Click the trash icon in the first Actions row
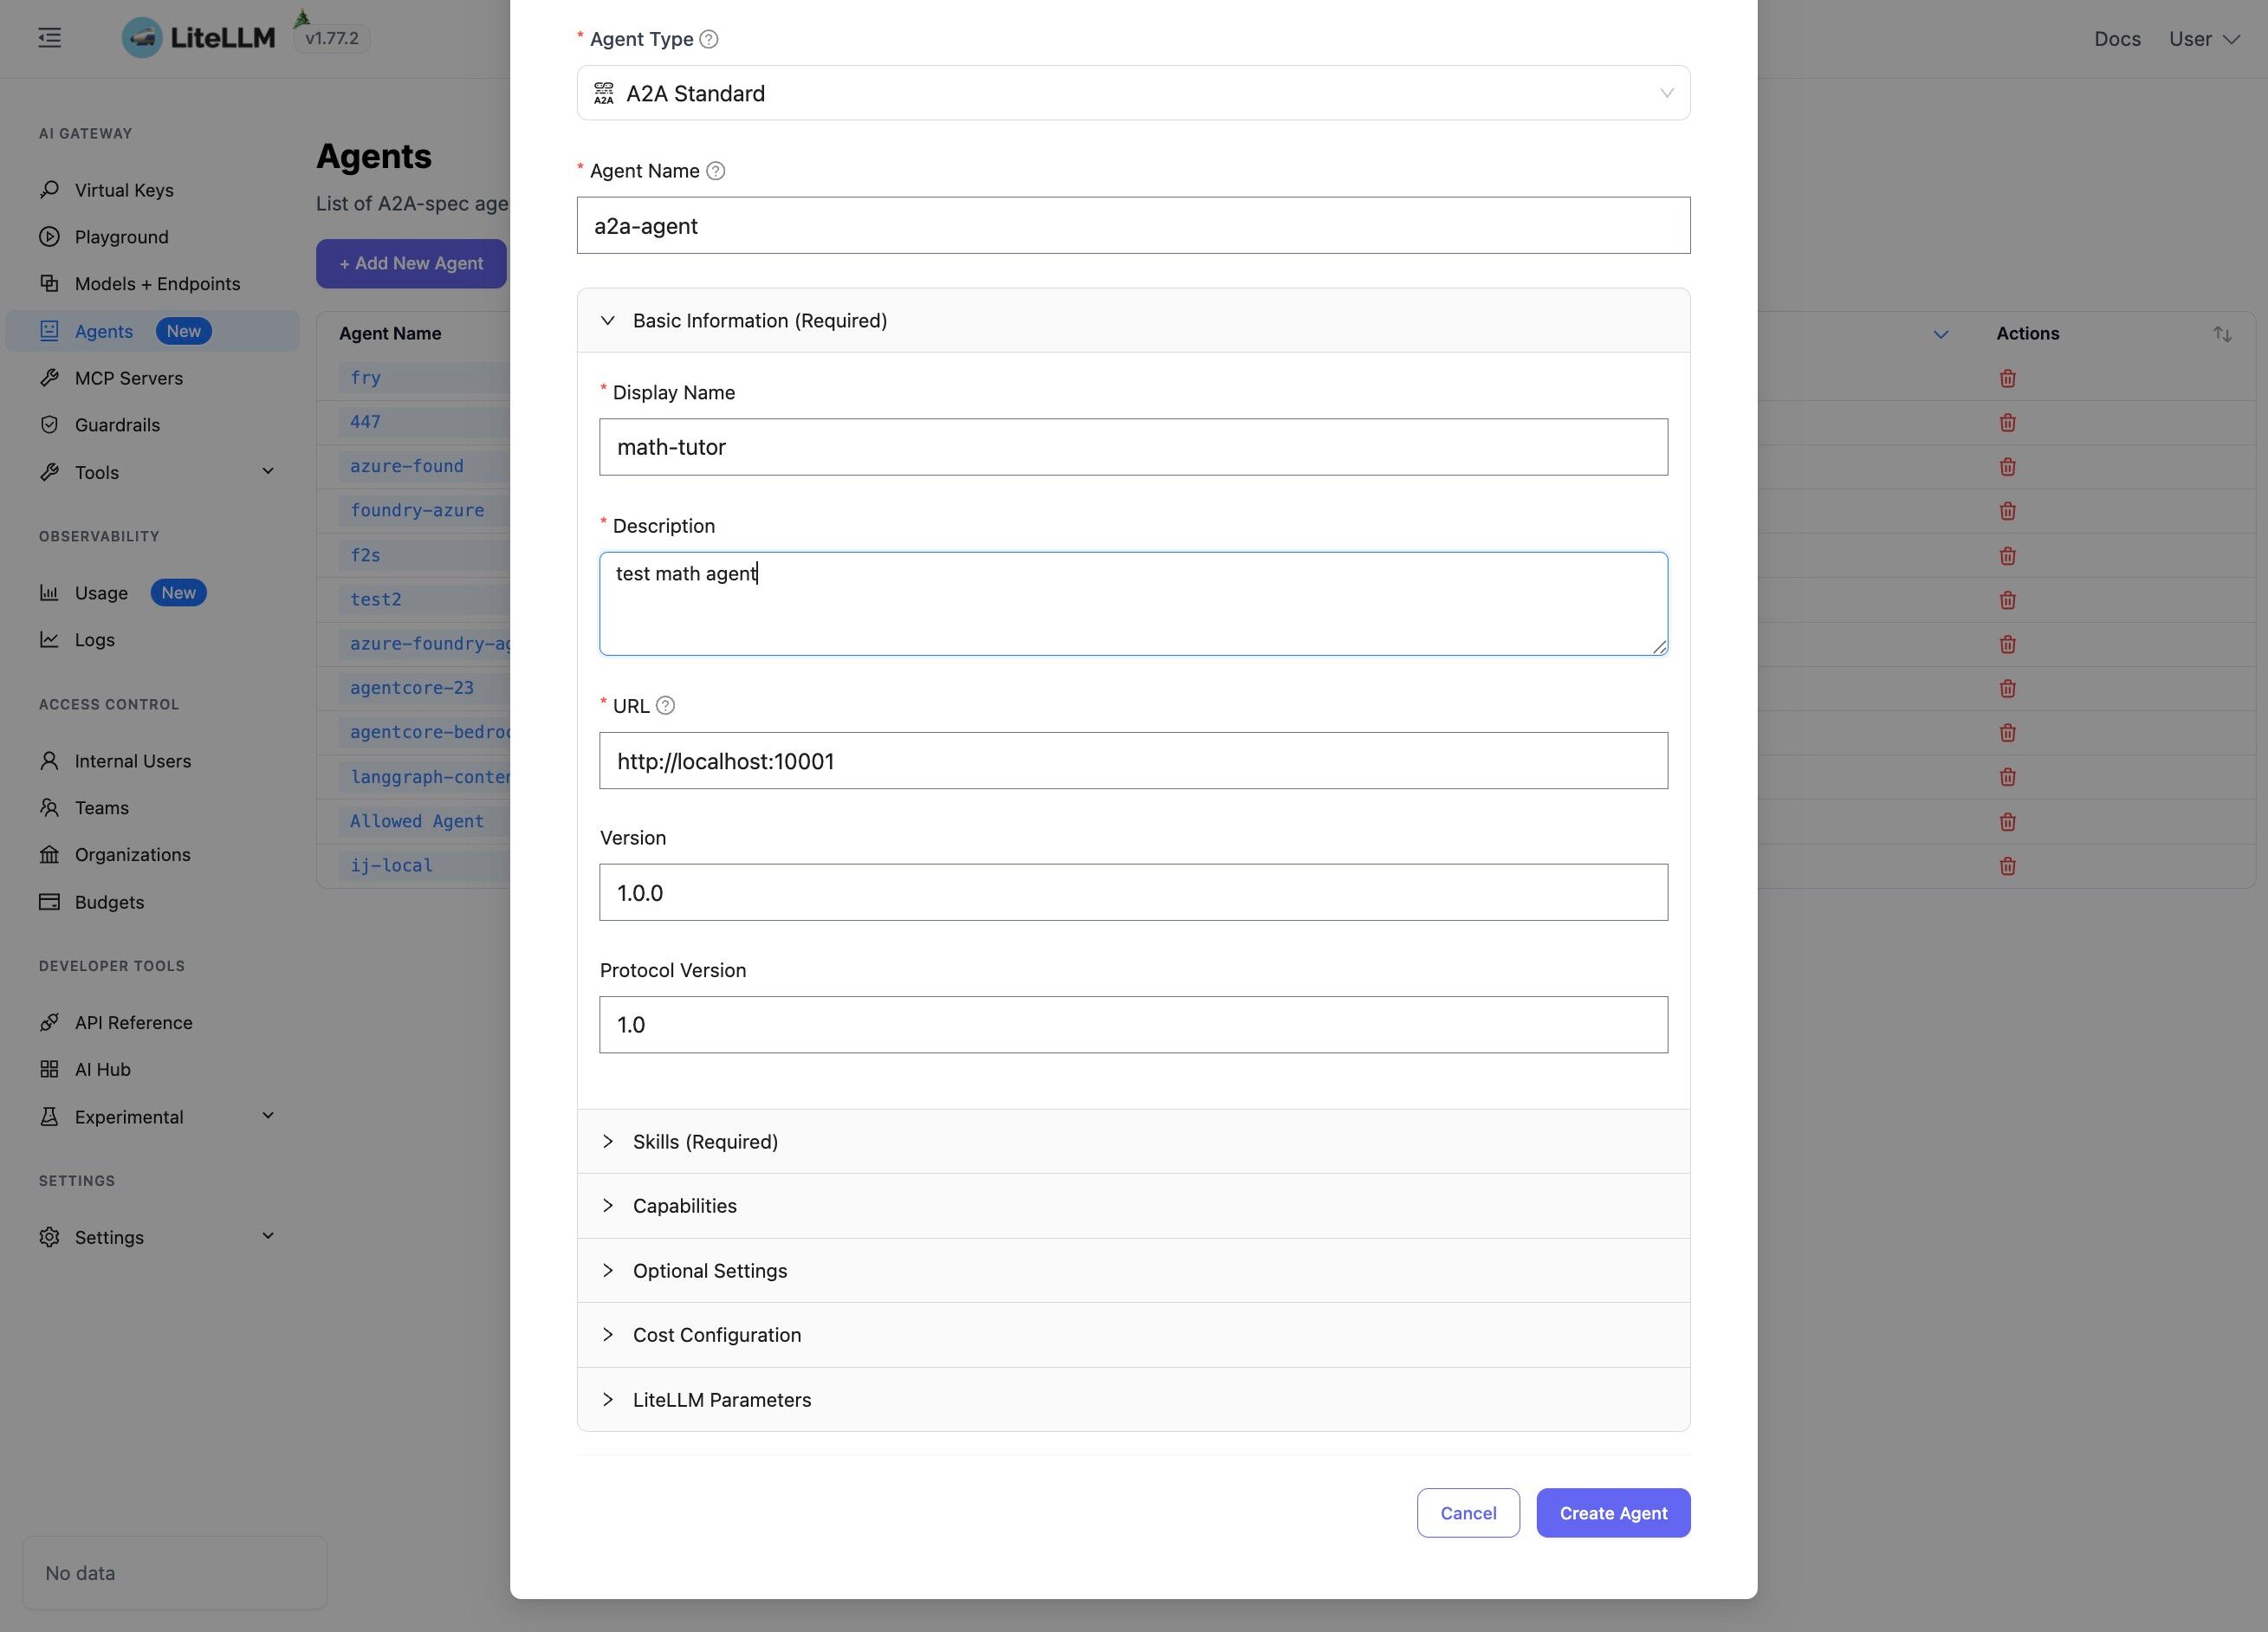The width and height of the screenshot is (2268, 1632). (x=2008, y=378)
